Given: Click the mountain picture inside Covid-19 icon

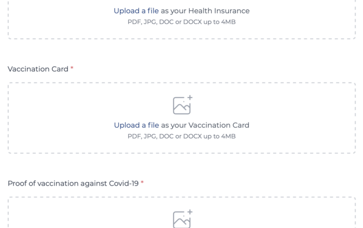Looking at the screenshot, I should click(x=181, y=220).
